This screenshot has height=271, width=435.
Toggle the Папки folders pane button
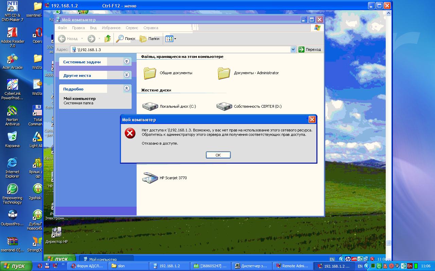click(150, 39)
